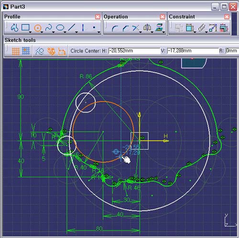Select the Chamfer tool

(x=126, y=28)
